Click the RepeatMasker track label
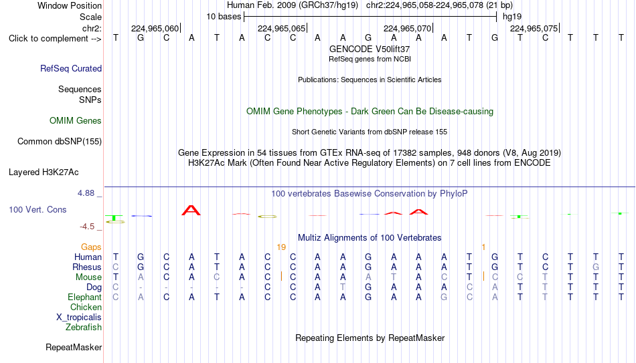 tap(74, 347)
